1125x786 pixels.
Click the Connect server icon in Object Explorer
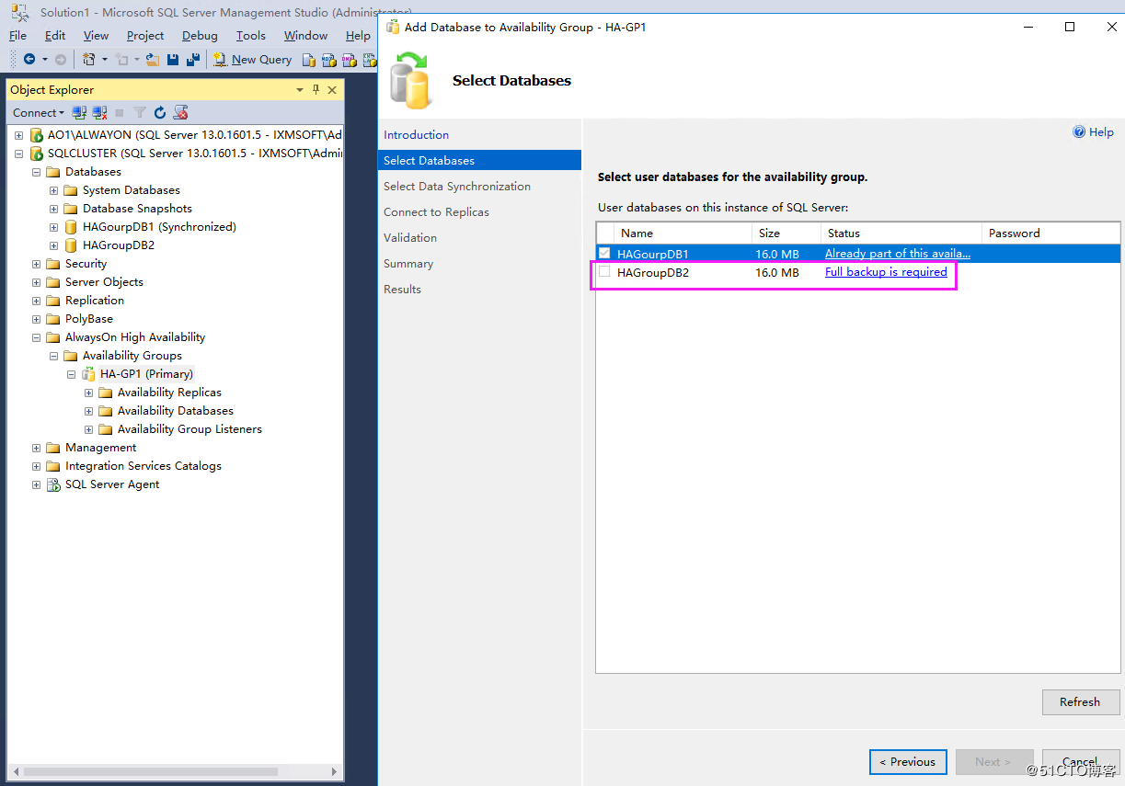tap(79, 112)
